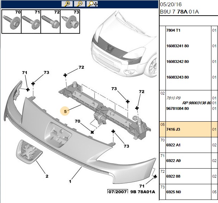The image size is (218, 203).
Task: Select callout 1 for the grille panel
Action: pyautogui.click(x=70, y=181)
